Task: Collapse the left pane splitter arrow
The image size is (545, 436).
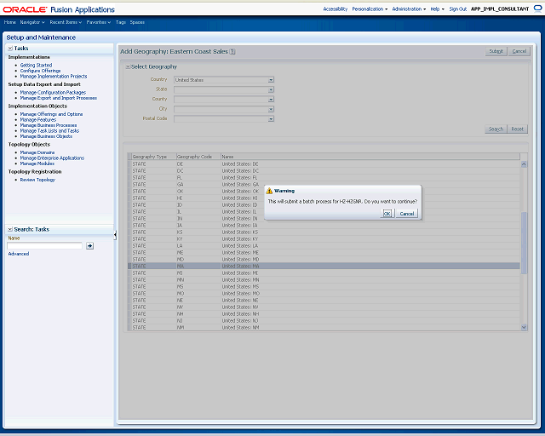Action: pos(115,236)
